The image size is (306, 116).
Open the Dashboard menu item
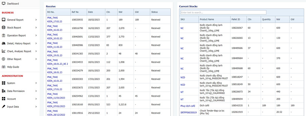coord(20,4)
